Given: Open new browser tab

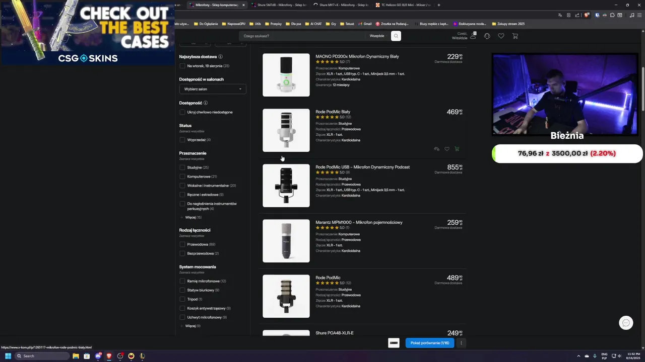Looking at the screenshot, I should (x=438, y=5).
